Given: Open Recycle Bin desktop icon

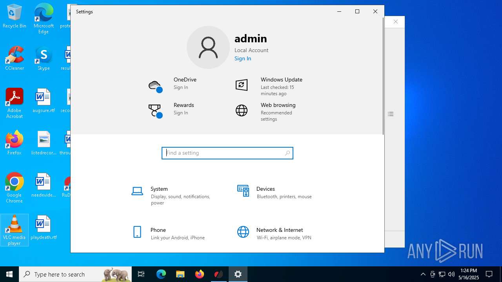Looking at the screenshot, I should tap(15, 16).
